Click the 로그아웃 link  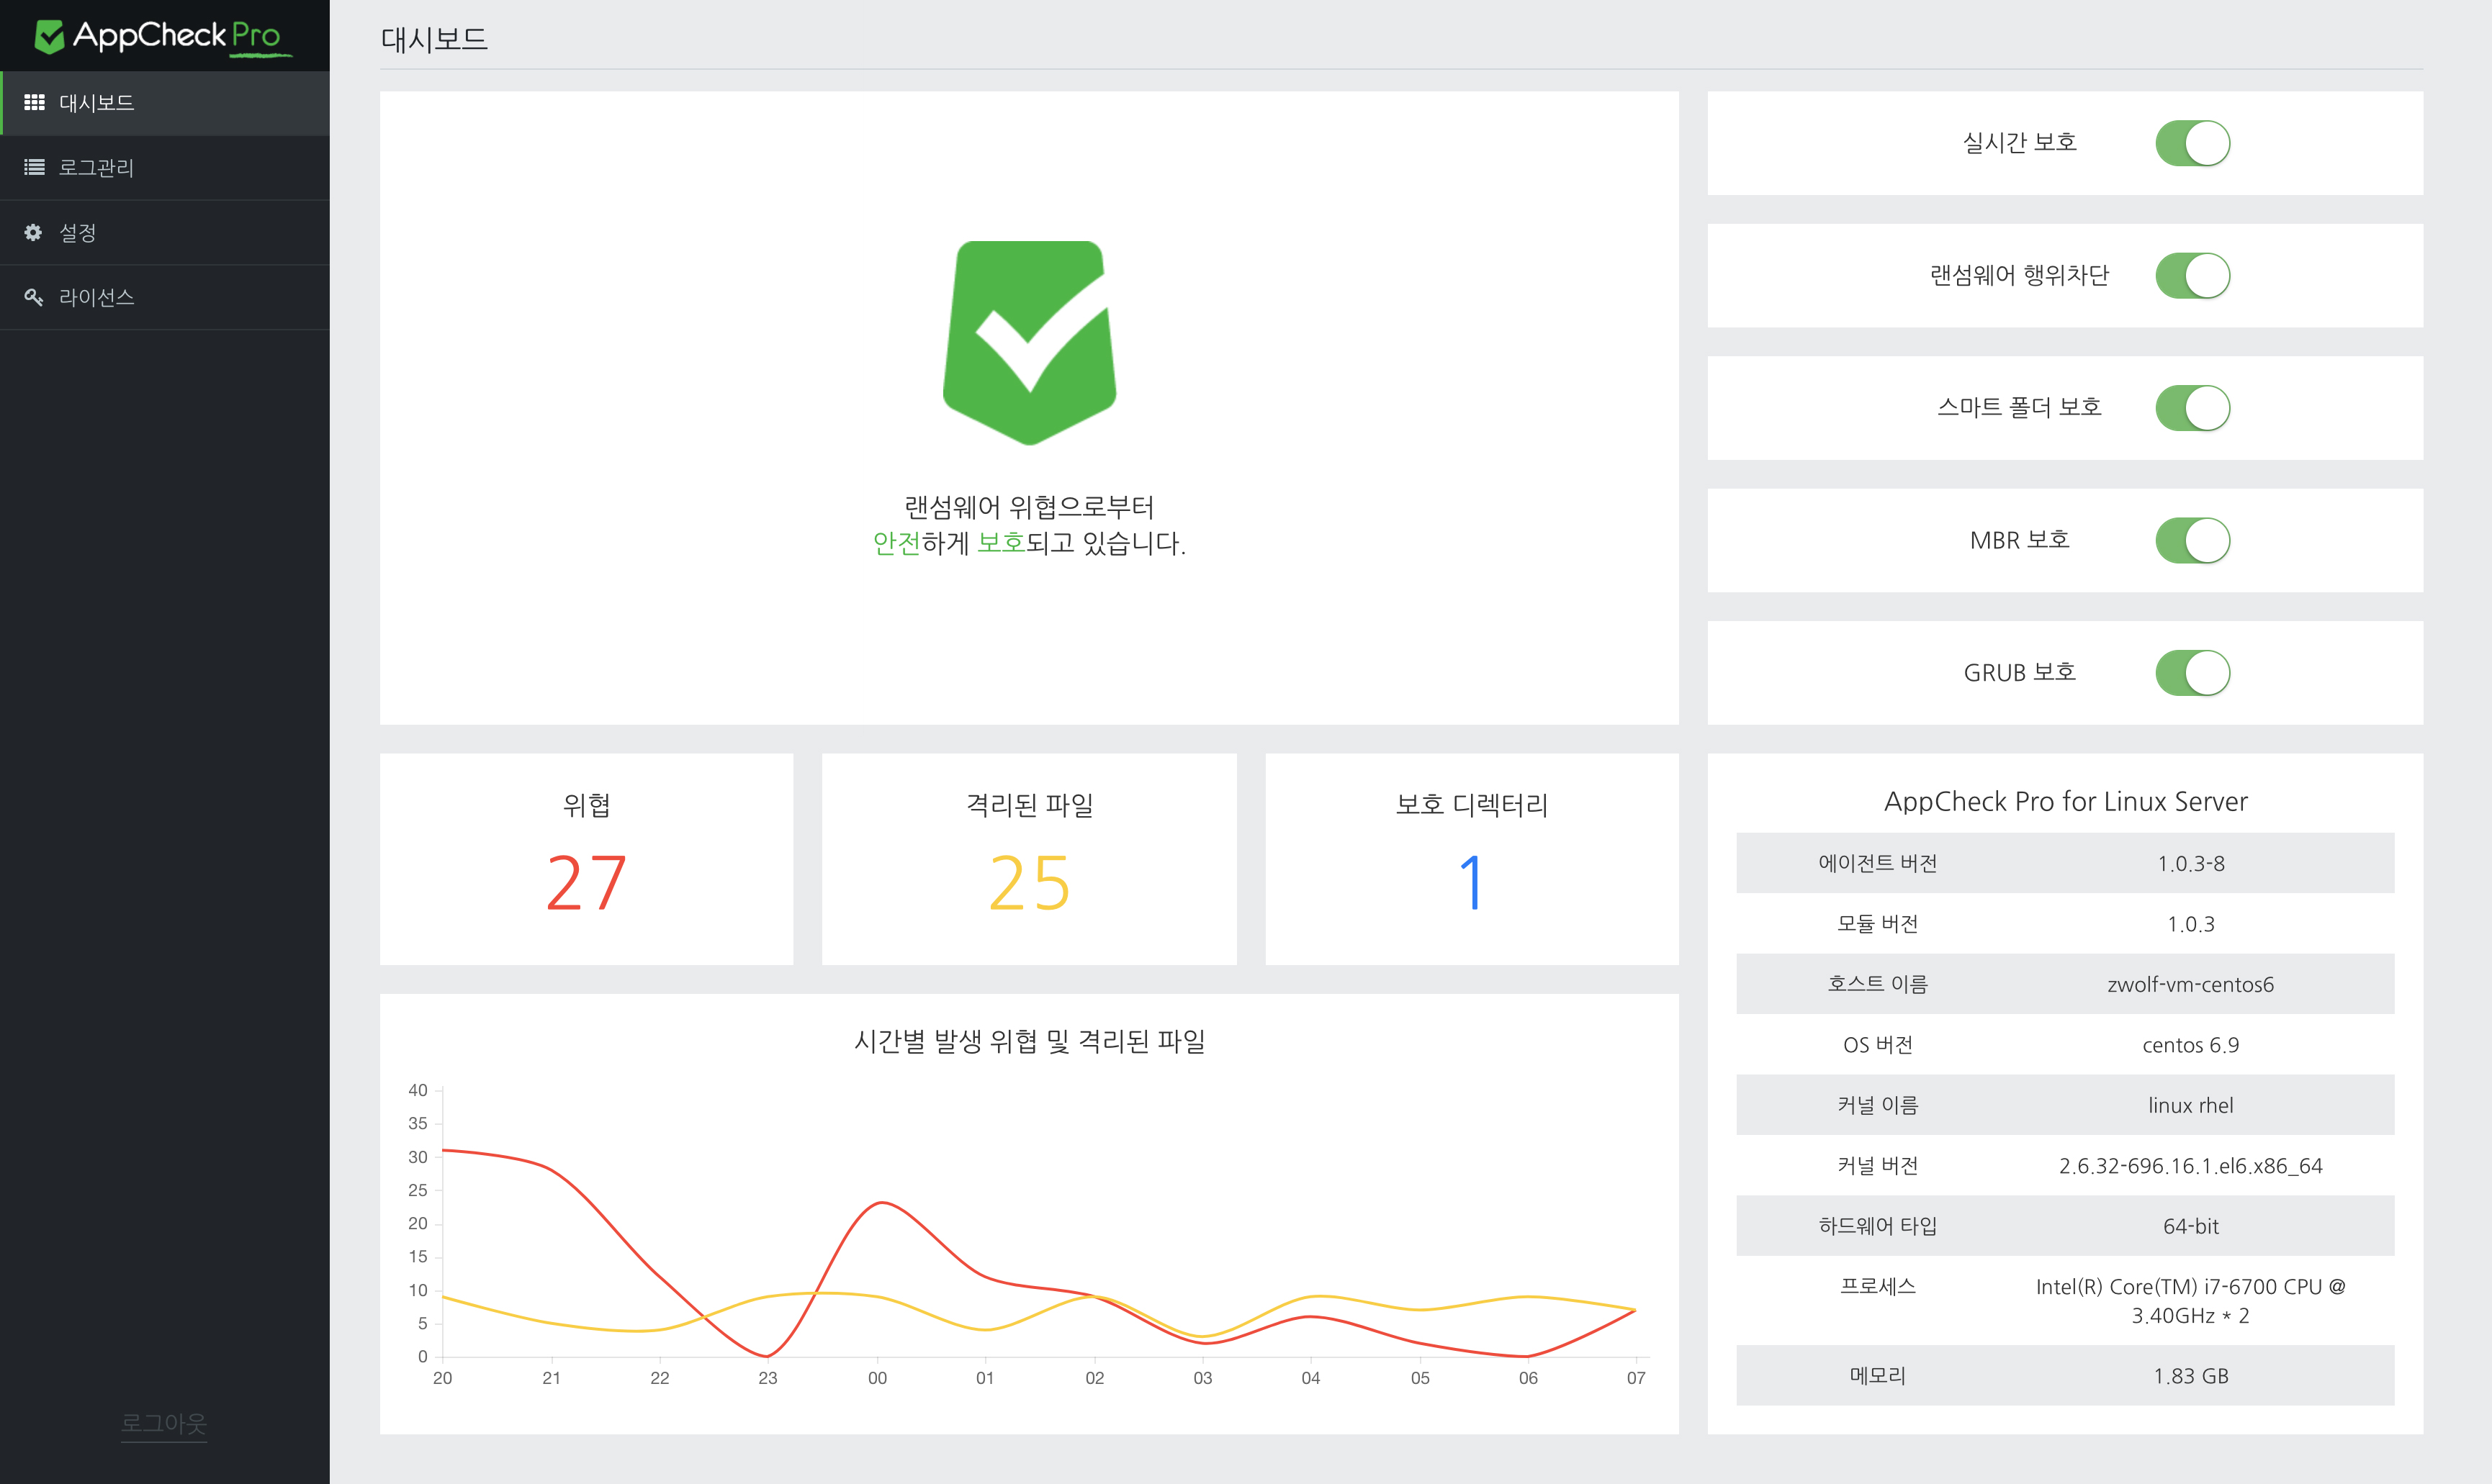click(163, 1422)
